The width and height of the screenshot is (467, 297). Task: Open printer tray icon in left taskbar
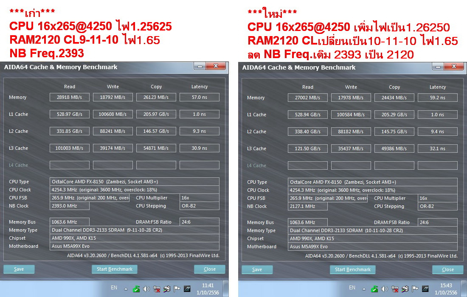coord(167,289)
